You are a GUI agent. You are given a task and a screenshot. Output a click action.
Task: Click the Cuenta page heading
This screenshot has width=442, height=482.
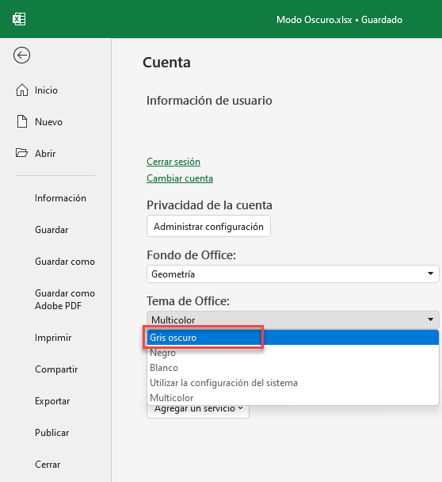click(166, 63)
